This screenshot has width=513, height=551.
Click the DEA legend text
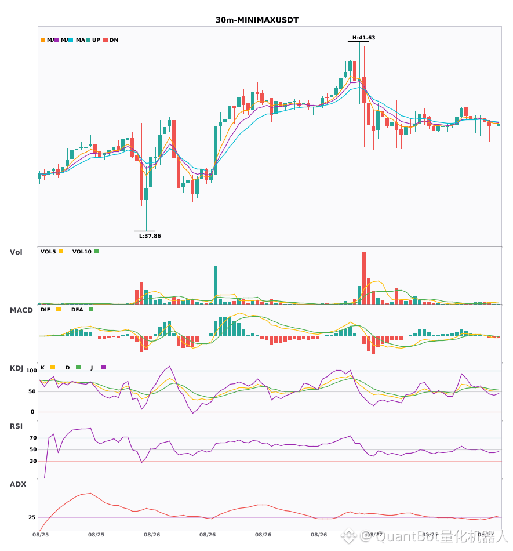[x=77, y=310]
